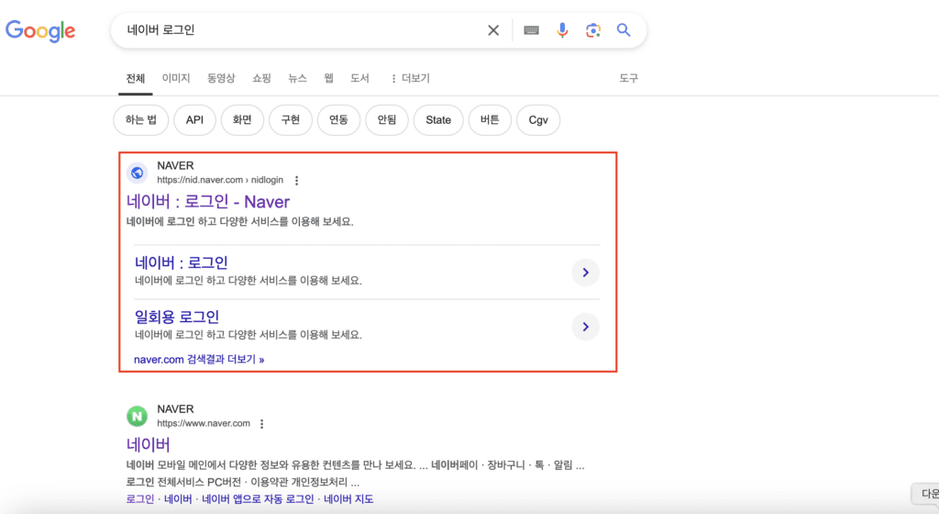Select the API filter chip
Screen dimensions: 939x514
coord(194,120)
